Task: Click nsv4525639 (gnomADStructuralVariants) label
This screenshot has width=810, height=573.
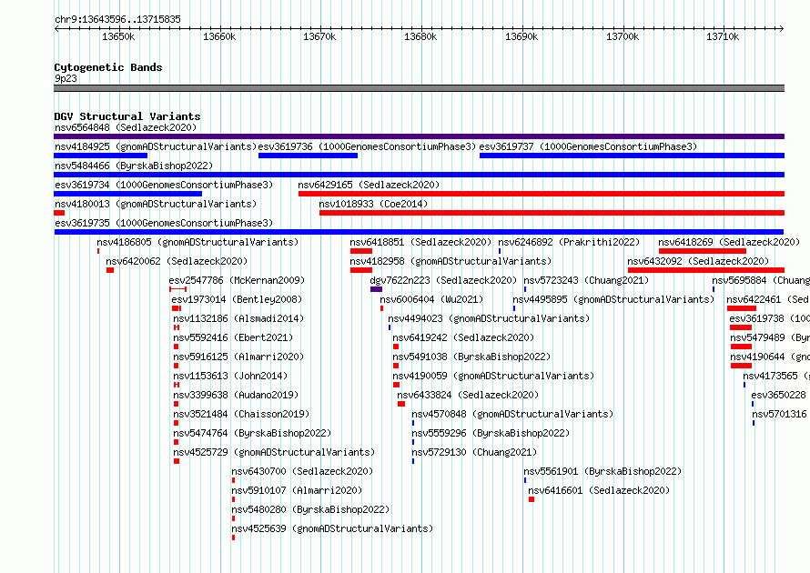Action: point(332,528)
